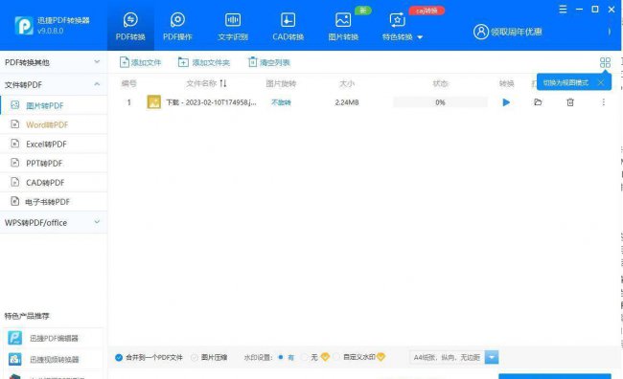This screenshot has height=379, width=623.
Task: Click the 状态 column header
Action: click(440, 83)
